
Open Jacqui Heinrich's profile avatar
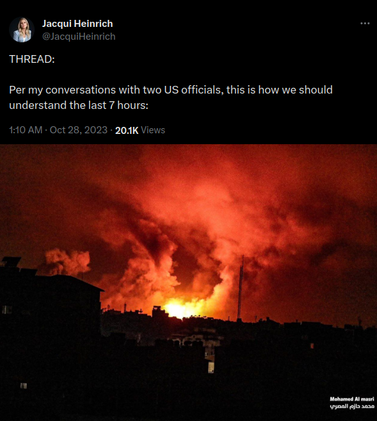tap(22, 30)
